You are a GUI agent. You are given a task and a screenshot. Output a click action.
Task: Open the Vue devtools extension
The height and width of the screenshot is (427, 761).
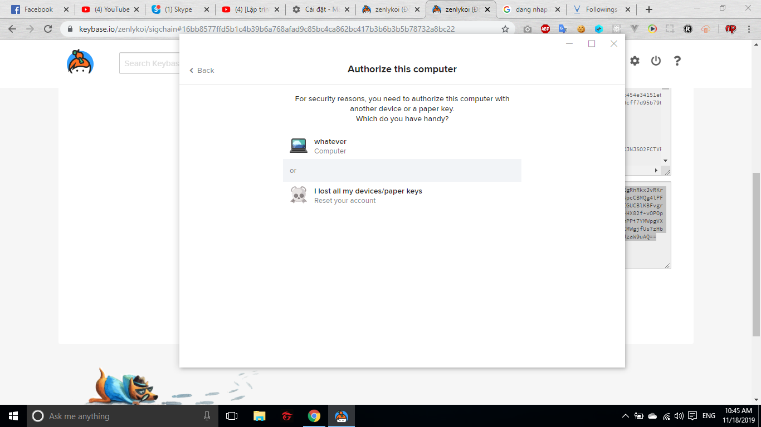click(635, 29)
